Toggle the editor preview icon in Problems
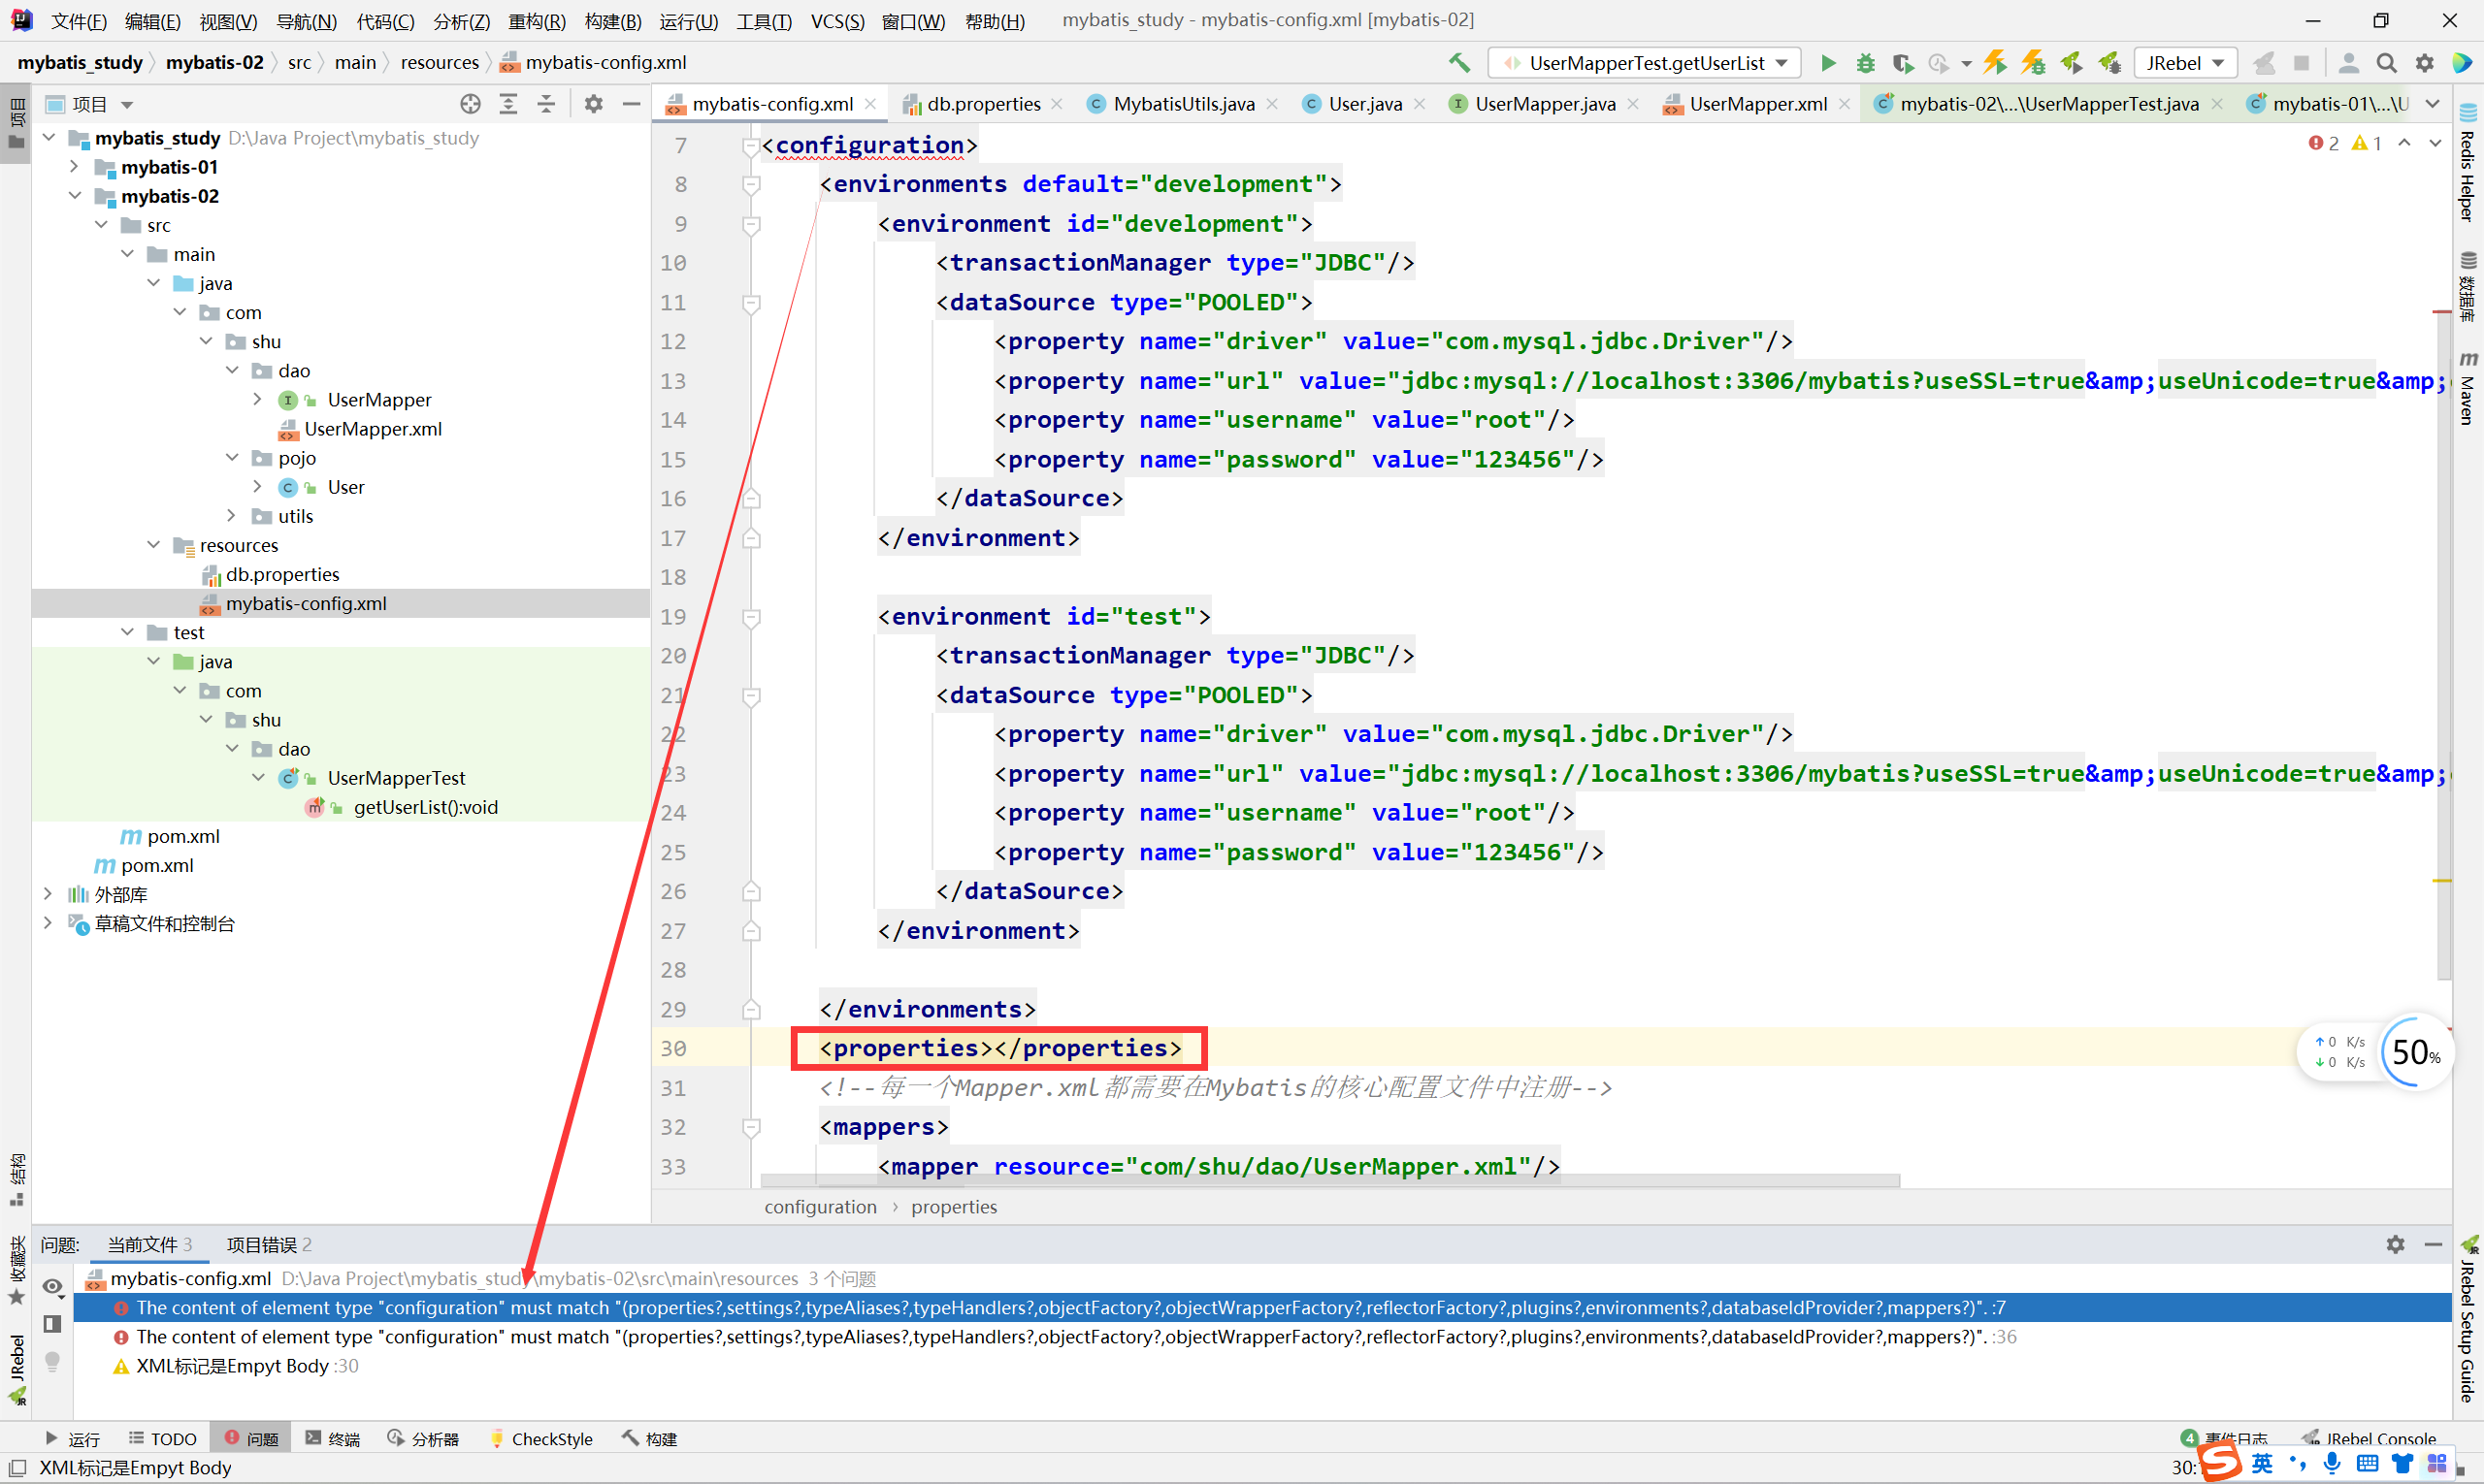This screenshot has height=1484, width=2484. (53, 1324)
